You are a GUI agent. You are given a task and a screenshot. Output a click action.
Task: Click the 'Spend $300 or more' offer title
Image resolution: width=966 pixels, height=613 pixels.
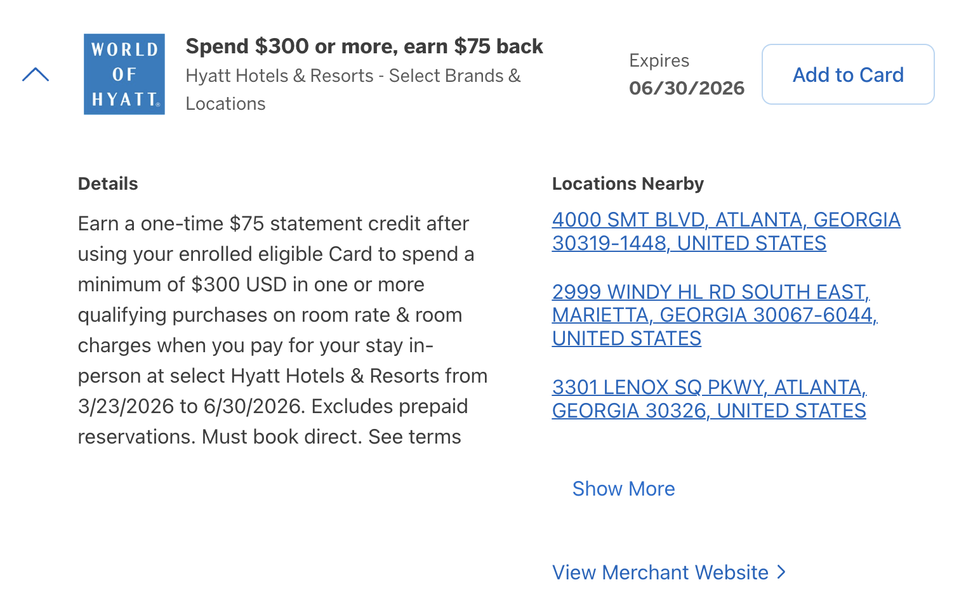coord(364,46)
